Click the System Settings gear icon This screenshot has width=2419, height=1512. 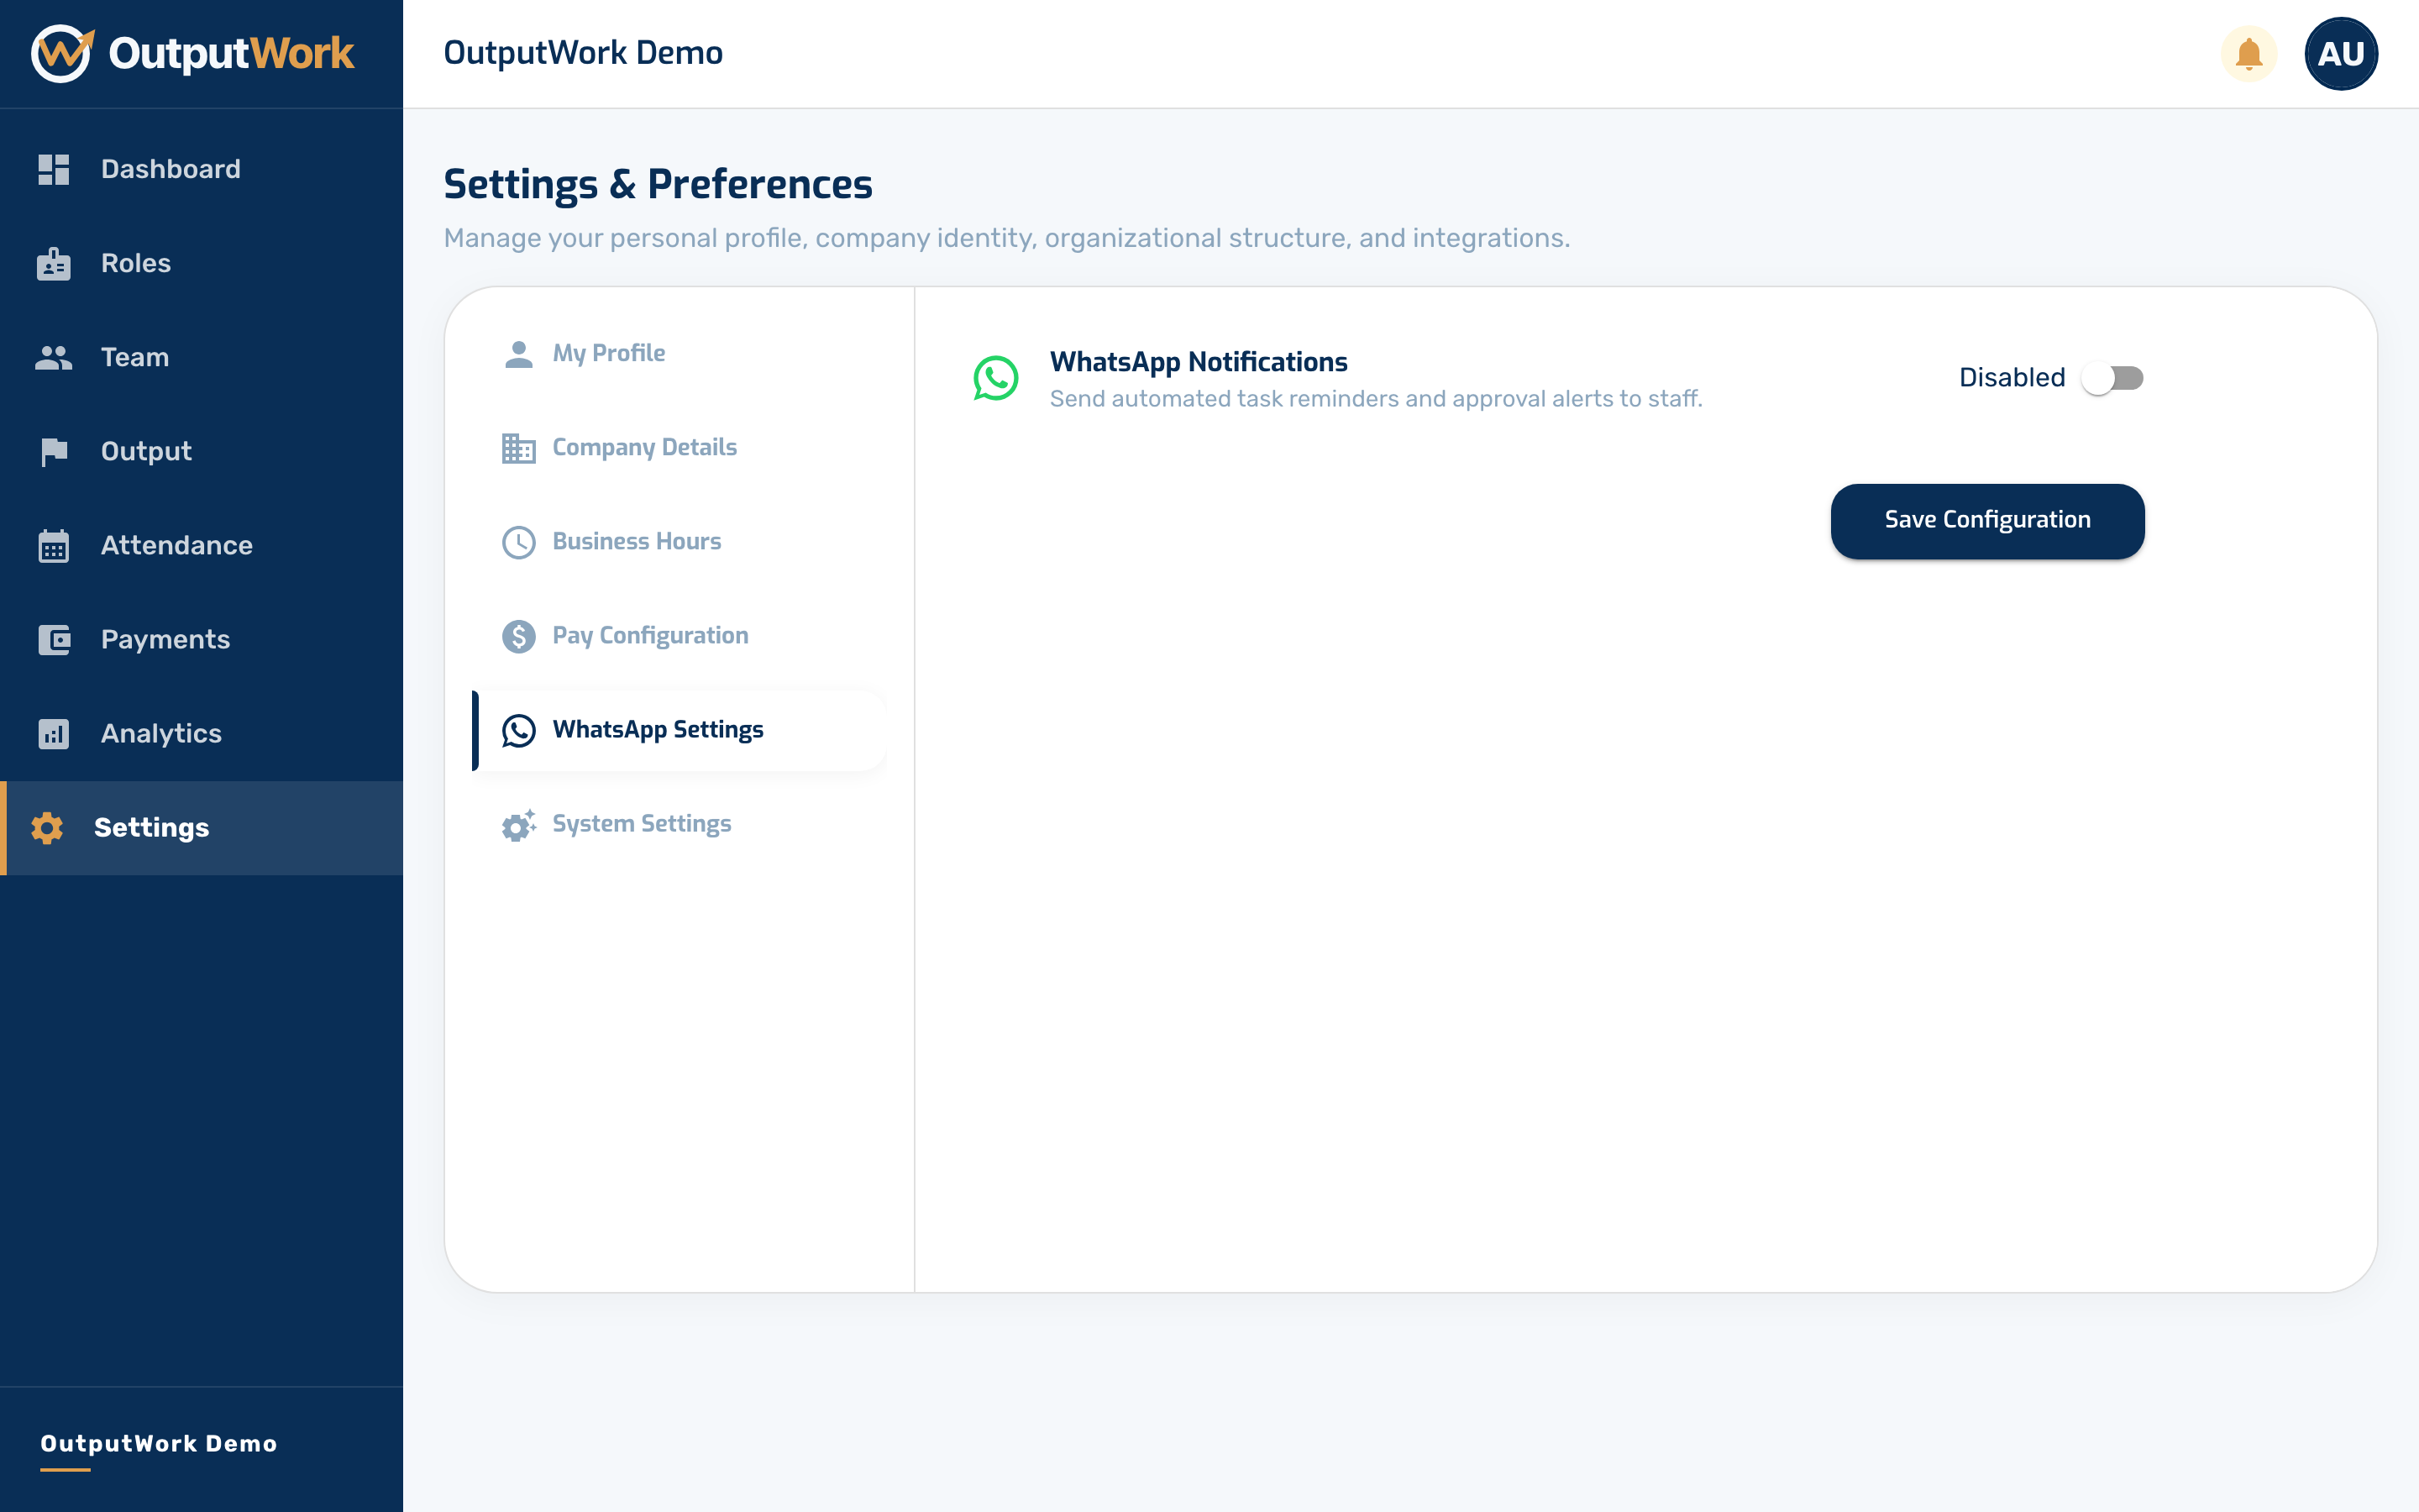point(519,825)
